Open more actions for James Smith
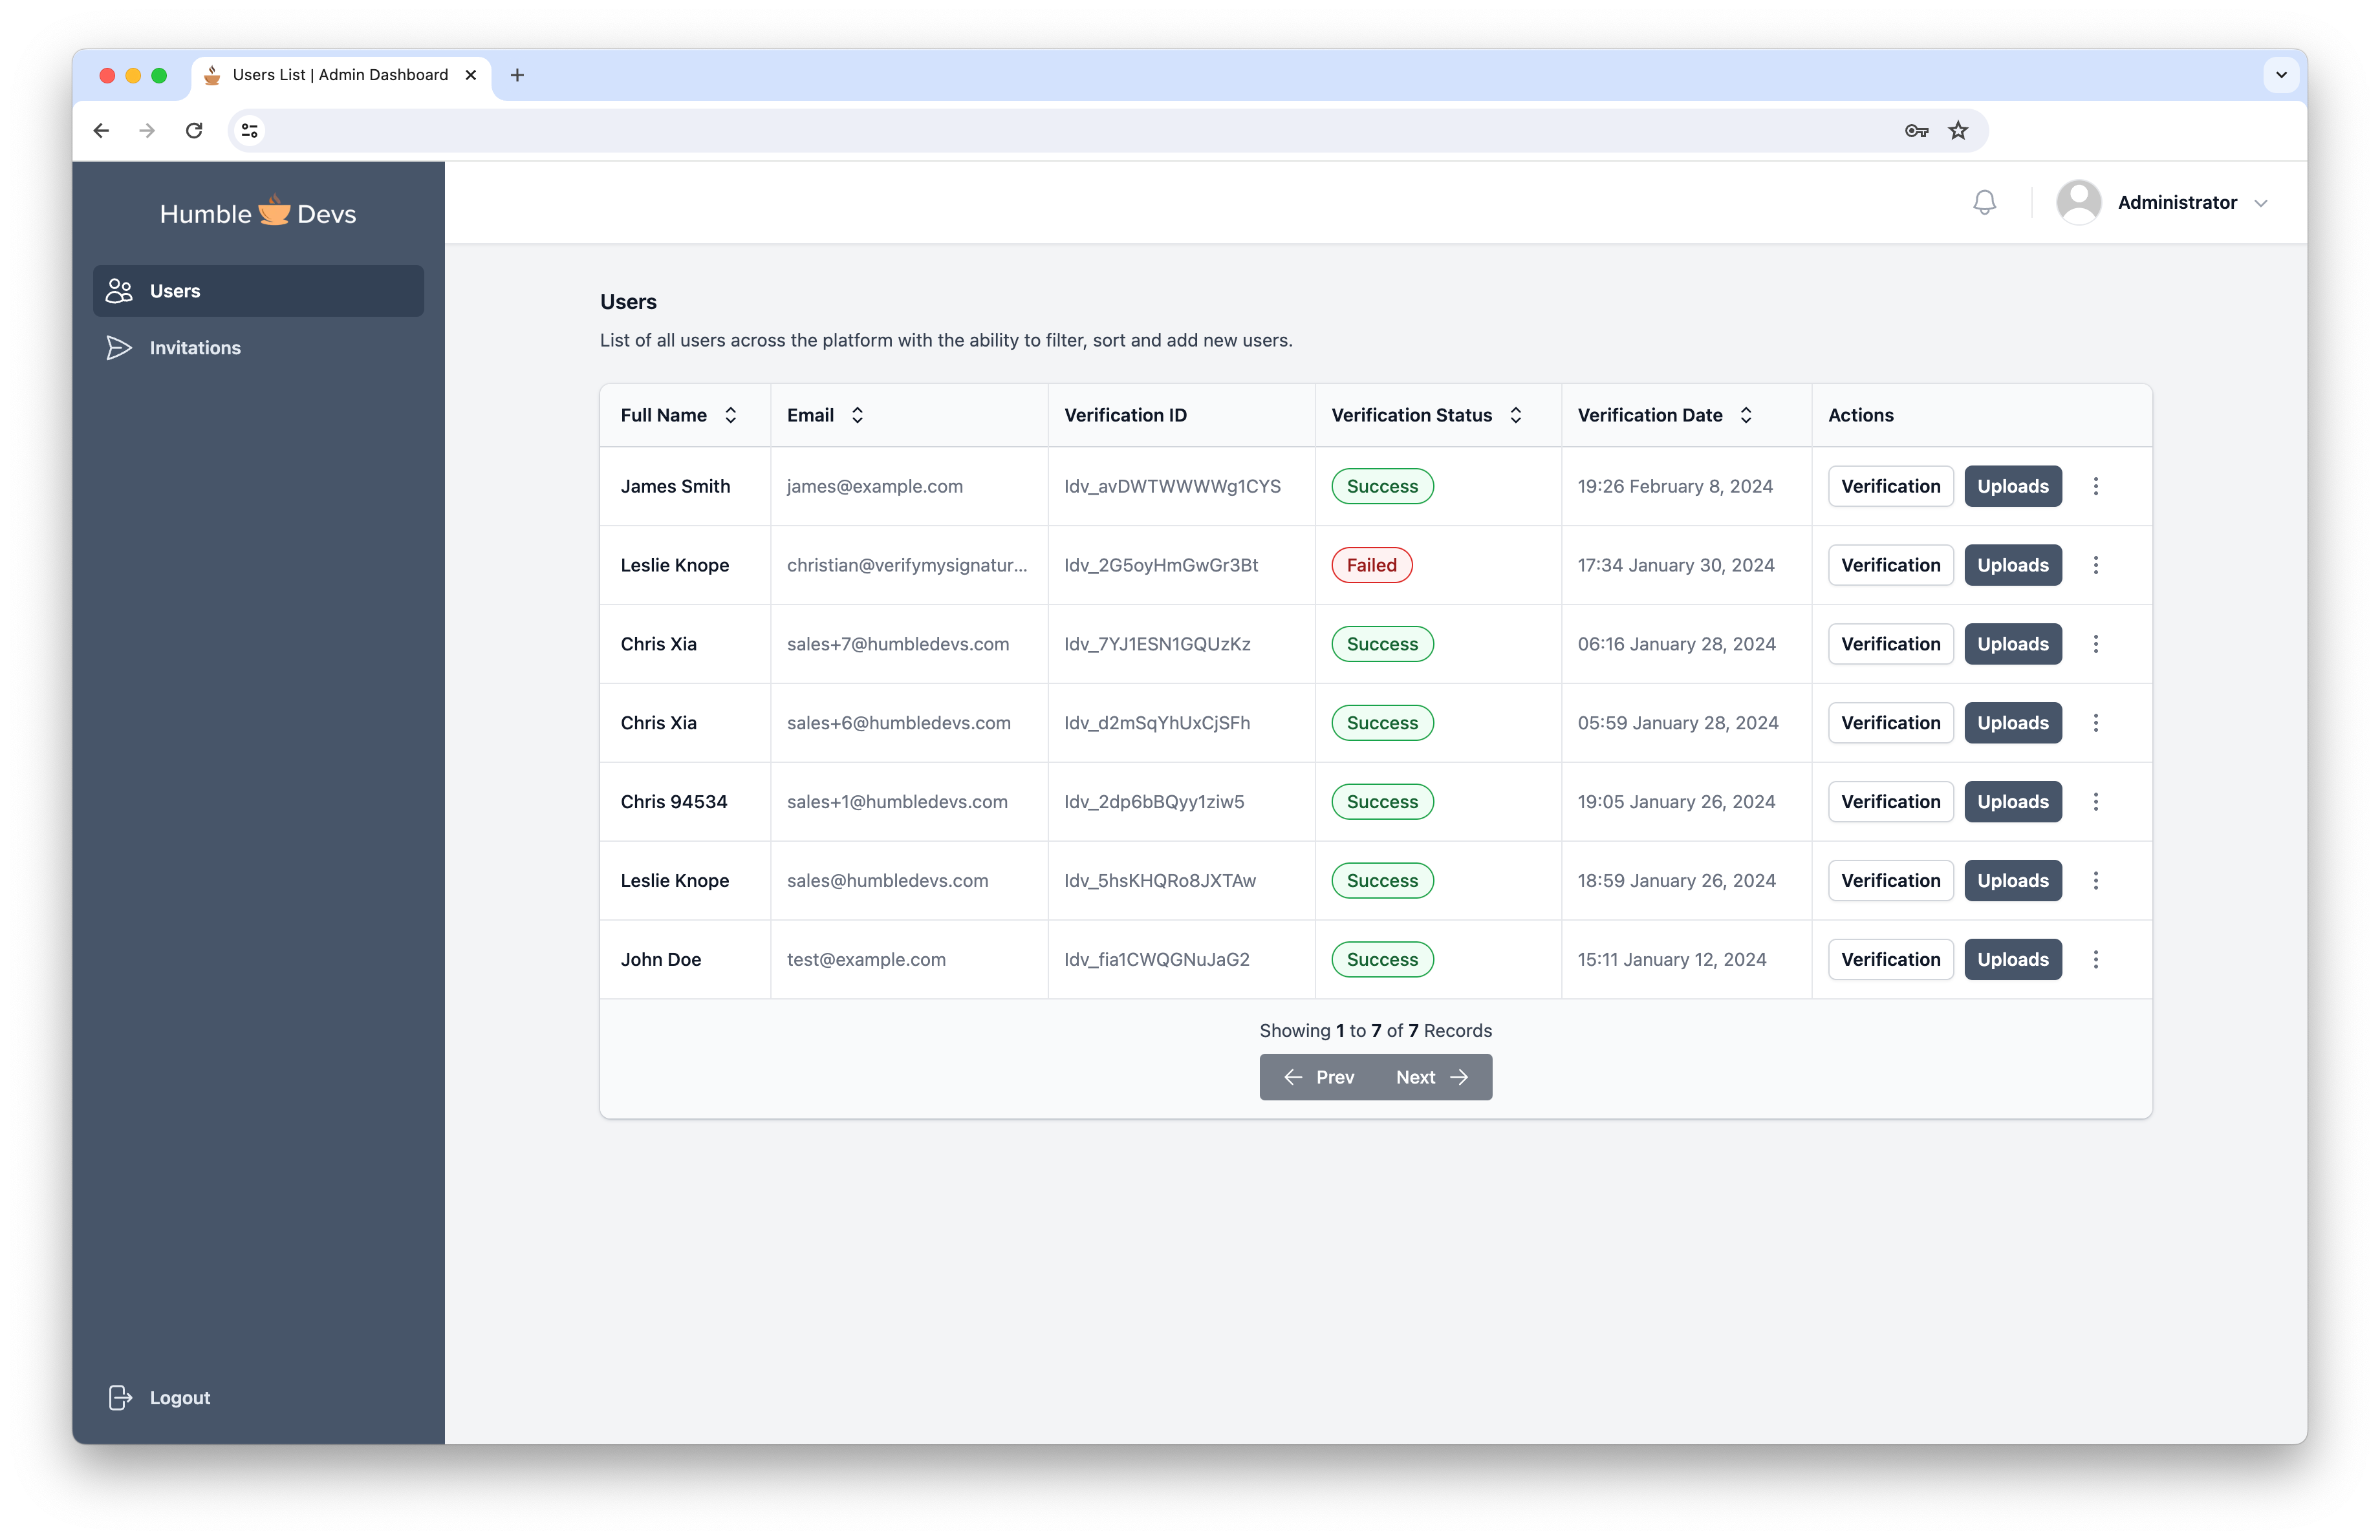 (2096, 487)
